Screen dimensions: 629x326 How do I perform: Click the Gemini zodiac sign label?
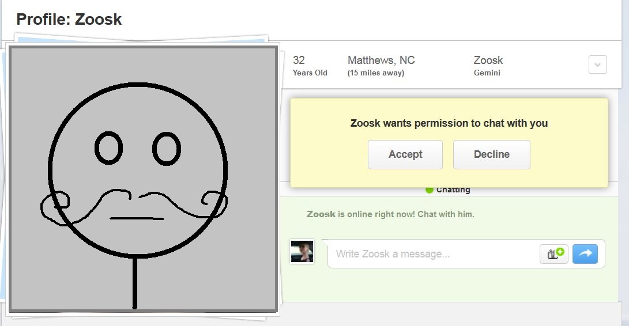tap(487, 73)
